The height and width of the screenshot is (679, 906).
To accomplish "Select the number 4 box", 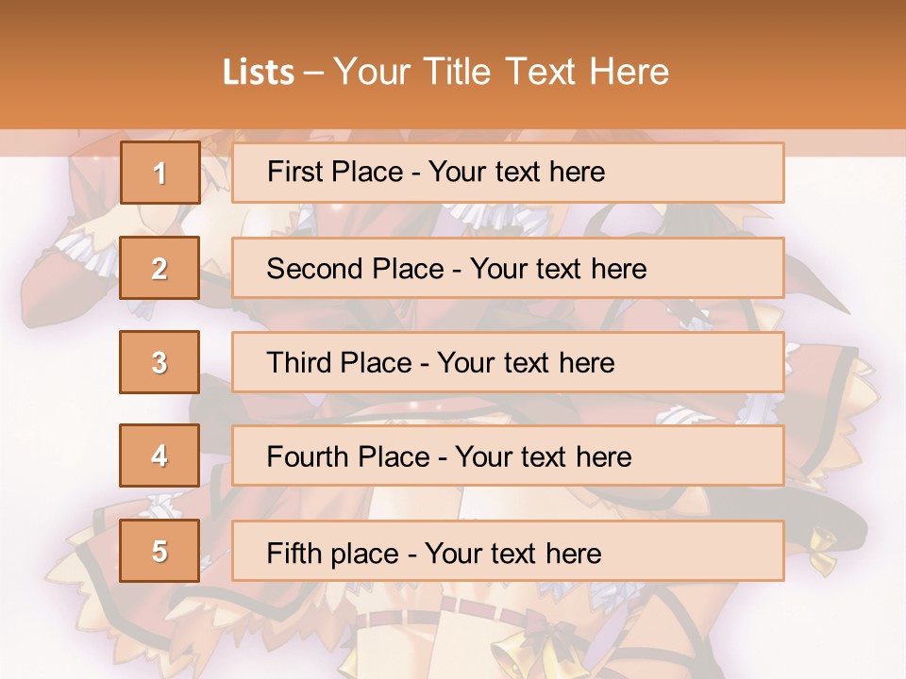I will 159,455.
